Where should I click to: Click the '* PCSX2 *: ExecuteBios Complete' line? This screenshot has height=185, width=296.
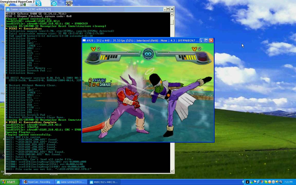(x=31, y=122)
